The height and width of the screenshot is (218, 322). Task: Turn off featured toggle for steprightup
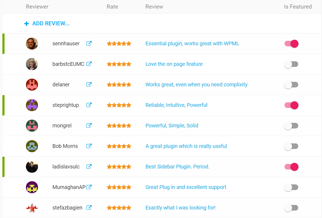(291, 105)
